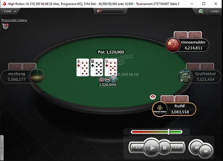
Task: Click the pot chips stack
Action: point(108,79)
